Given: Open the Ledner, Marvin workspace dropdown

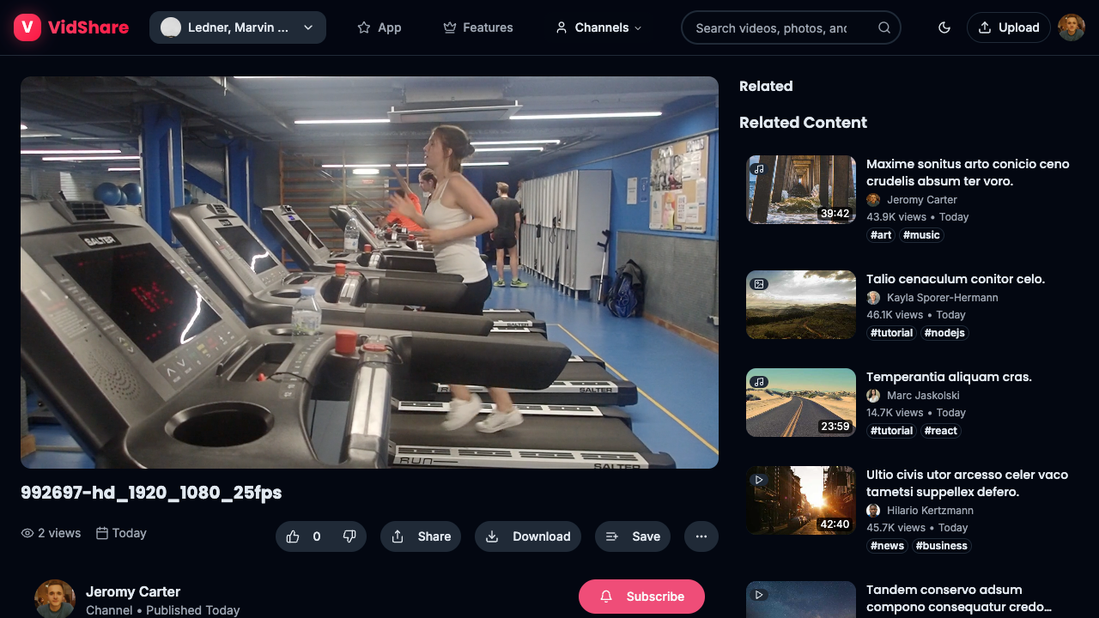Looking at the screenshot, I should (238, 27).
